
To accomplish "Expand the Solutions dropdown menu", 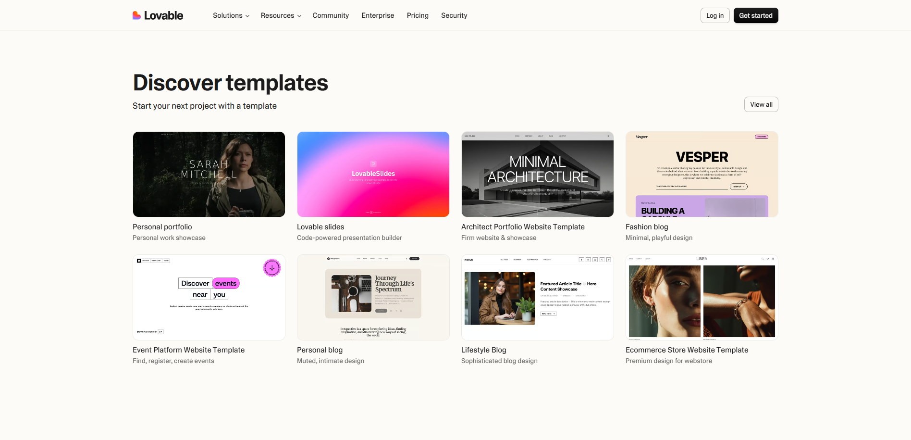I will coord(231,15).
